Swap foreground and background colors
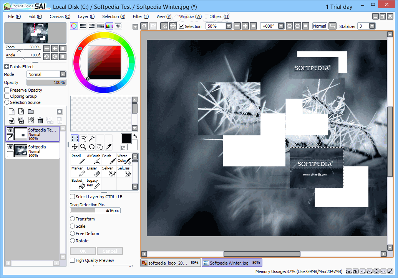Image resolution: width=398 pixels, height=278 pixels. point(135,137)
